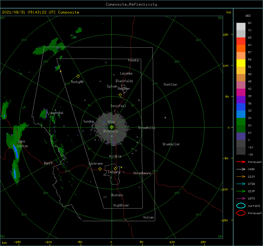The image size is (263, 246).
Task: Click the Limestone label
Action: [x=55, y=113]
